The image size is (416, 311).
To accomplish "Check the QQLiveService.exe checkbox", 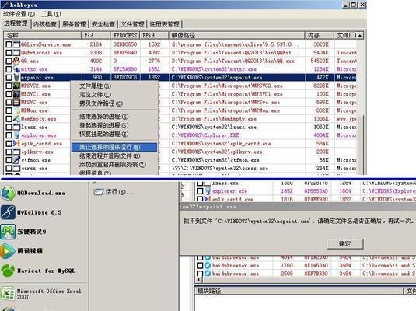I will tap(9, 44).
